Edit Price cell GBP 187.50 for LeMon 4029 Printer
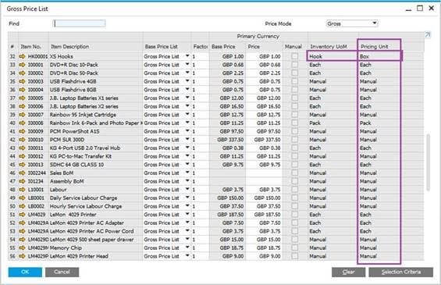 click(264, 215)
